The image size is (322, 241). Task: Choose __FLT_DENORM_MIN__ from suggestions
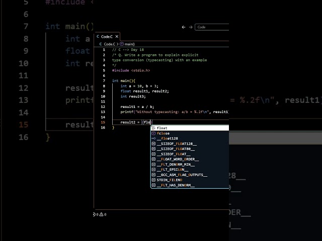[x=190, y=164]
